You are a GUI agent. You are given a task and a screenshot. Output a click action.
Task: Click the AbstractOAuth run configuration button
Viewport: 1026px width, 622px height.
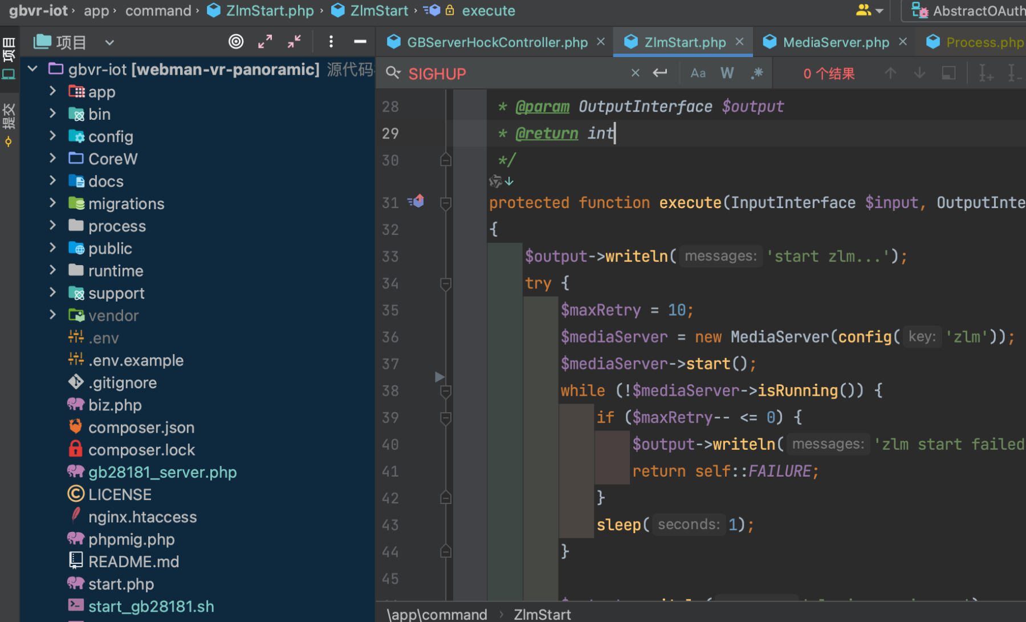click(969, 11)
